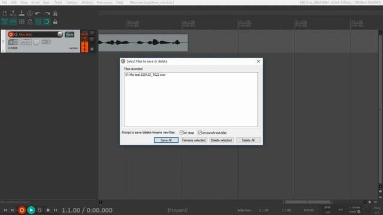Click the 1.1.00 / 0:00.000 time display
This screenshot has height=215, width=383.
(87, 210)
